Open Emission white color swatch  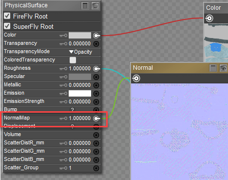click(x=80, y=93)
